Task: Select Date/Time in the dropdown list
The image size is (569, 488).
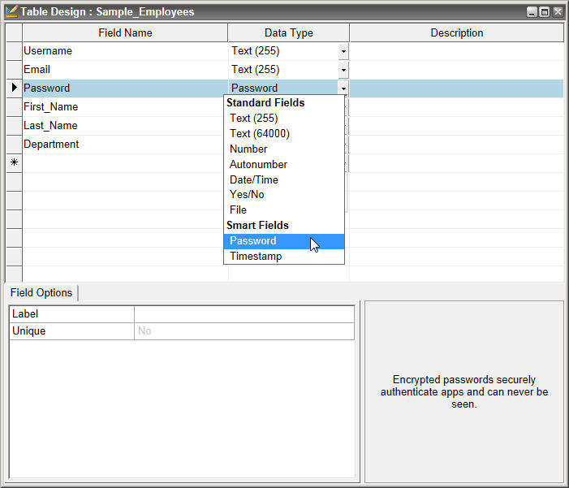Action: pos(254,180)
